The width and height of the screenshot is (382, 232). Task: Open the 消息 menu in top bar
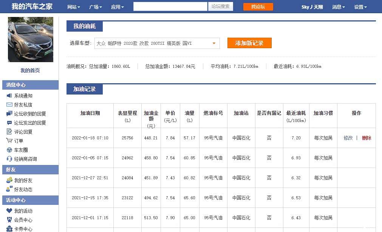[338, 7]
